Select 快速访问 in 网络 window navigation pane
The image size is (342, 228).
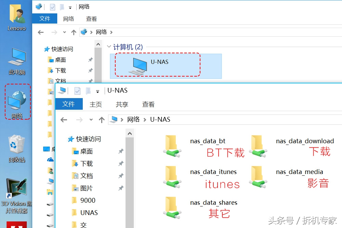58,49
